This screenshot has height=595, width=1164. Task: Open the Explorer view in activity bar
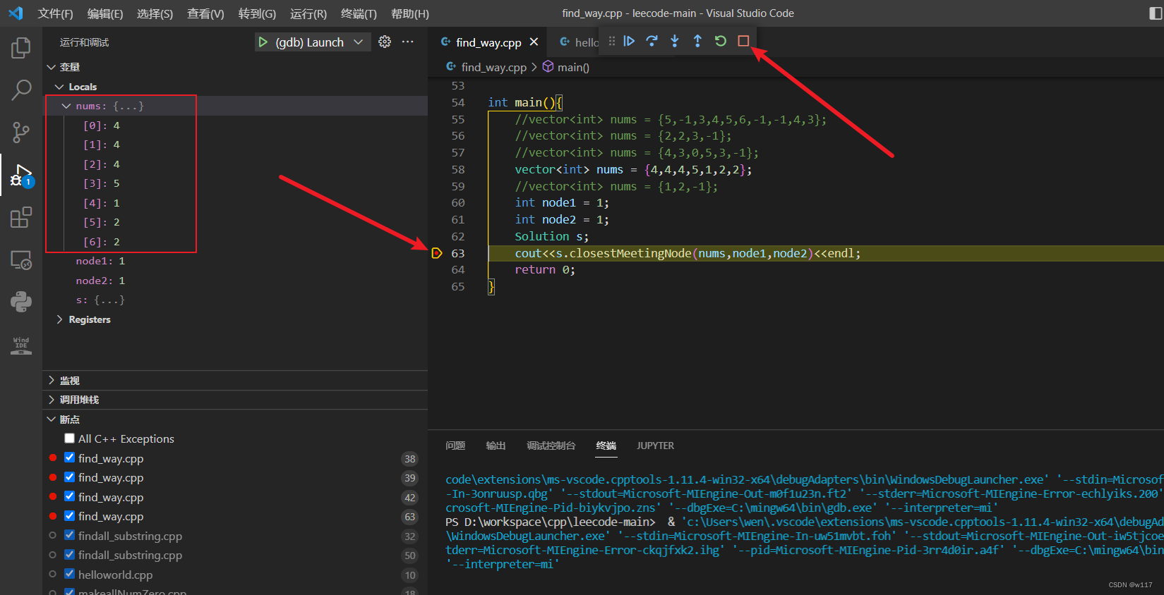point(21,48)
